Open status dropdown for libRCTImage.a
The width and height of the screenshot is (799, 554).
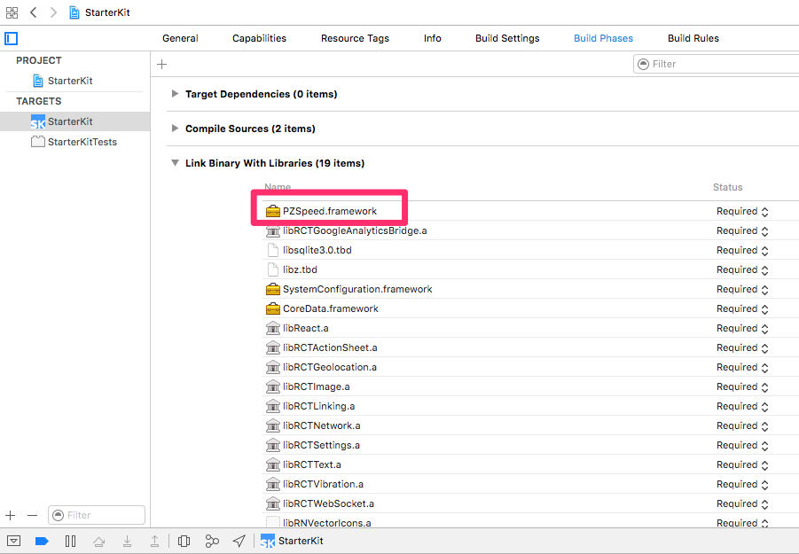tap(742, 386)
